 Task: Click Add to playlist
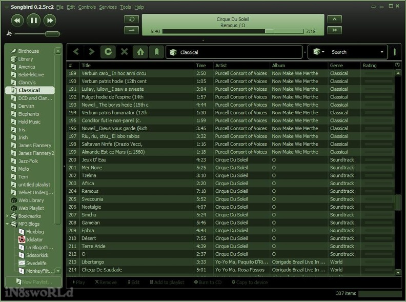pos(167,283)
